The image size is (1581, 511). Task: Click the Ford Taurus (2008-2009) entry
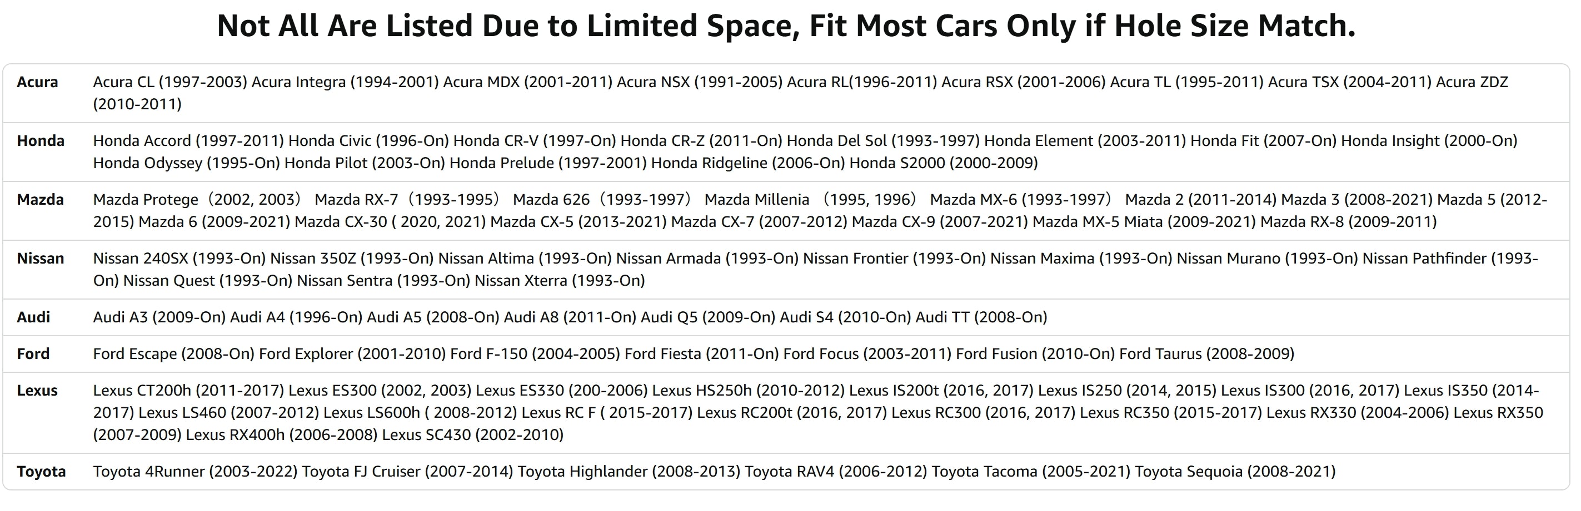1206,354
